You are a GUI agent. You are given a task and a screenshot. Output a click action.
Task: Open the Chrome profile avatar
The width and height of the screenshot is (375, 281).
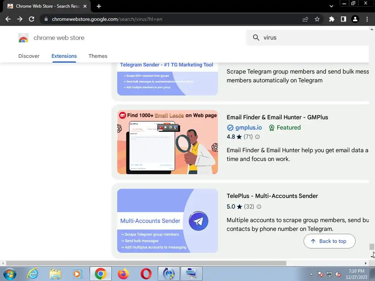tap(355, 19)
